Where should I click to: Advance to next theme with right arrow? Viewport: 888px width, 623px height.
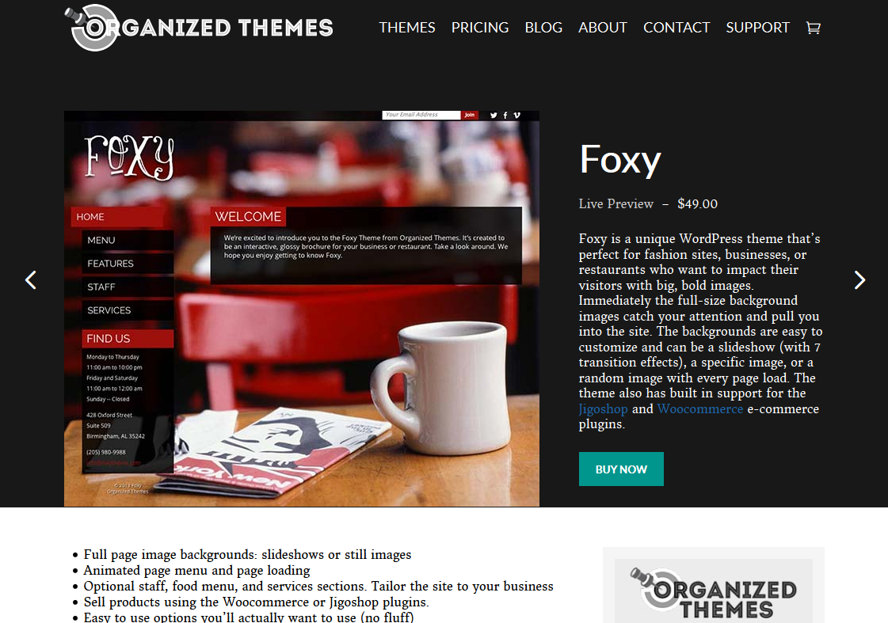[x=859, y=279]
